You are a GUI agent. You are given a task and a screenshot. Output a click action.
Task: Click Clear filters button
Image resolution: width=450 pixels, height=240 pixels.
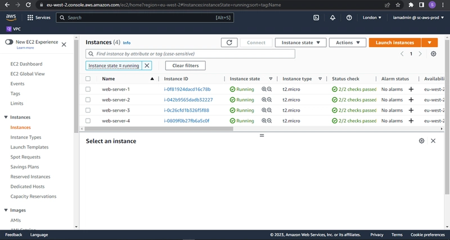point(186,66)
